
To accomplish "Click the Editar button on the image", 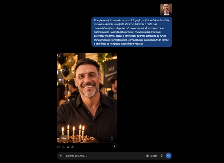I will tap(64, 138).
